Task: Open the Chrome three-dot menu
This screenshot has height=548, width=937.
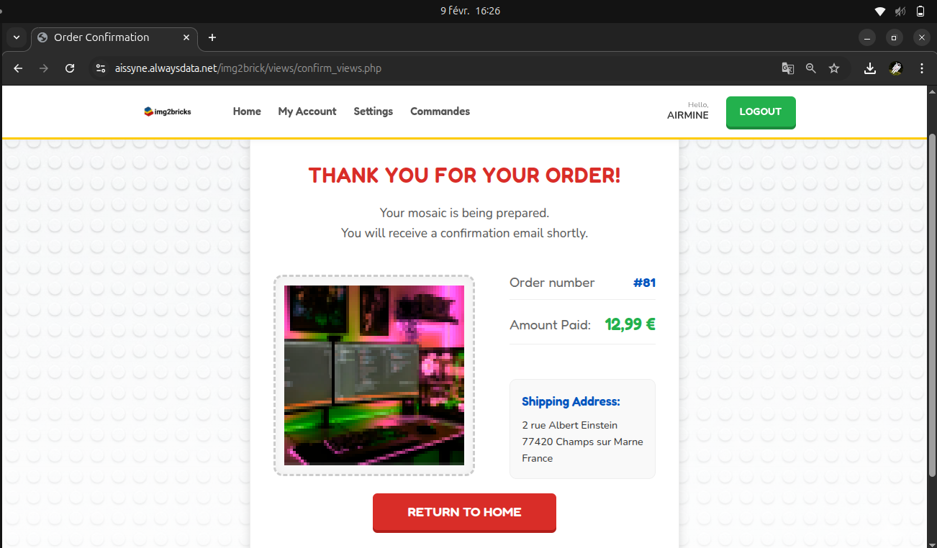Action: pos(922,68)
